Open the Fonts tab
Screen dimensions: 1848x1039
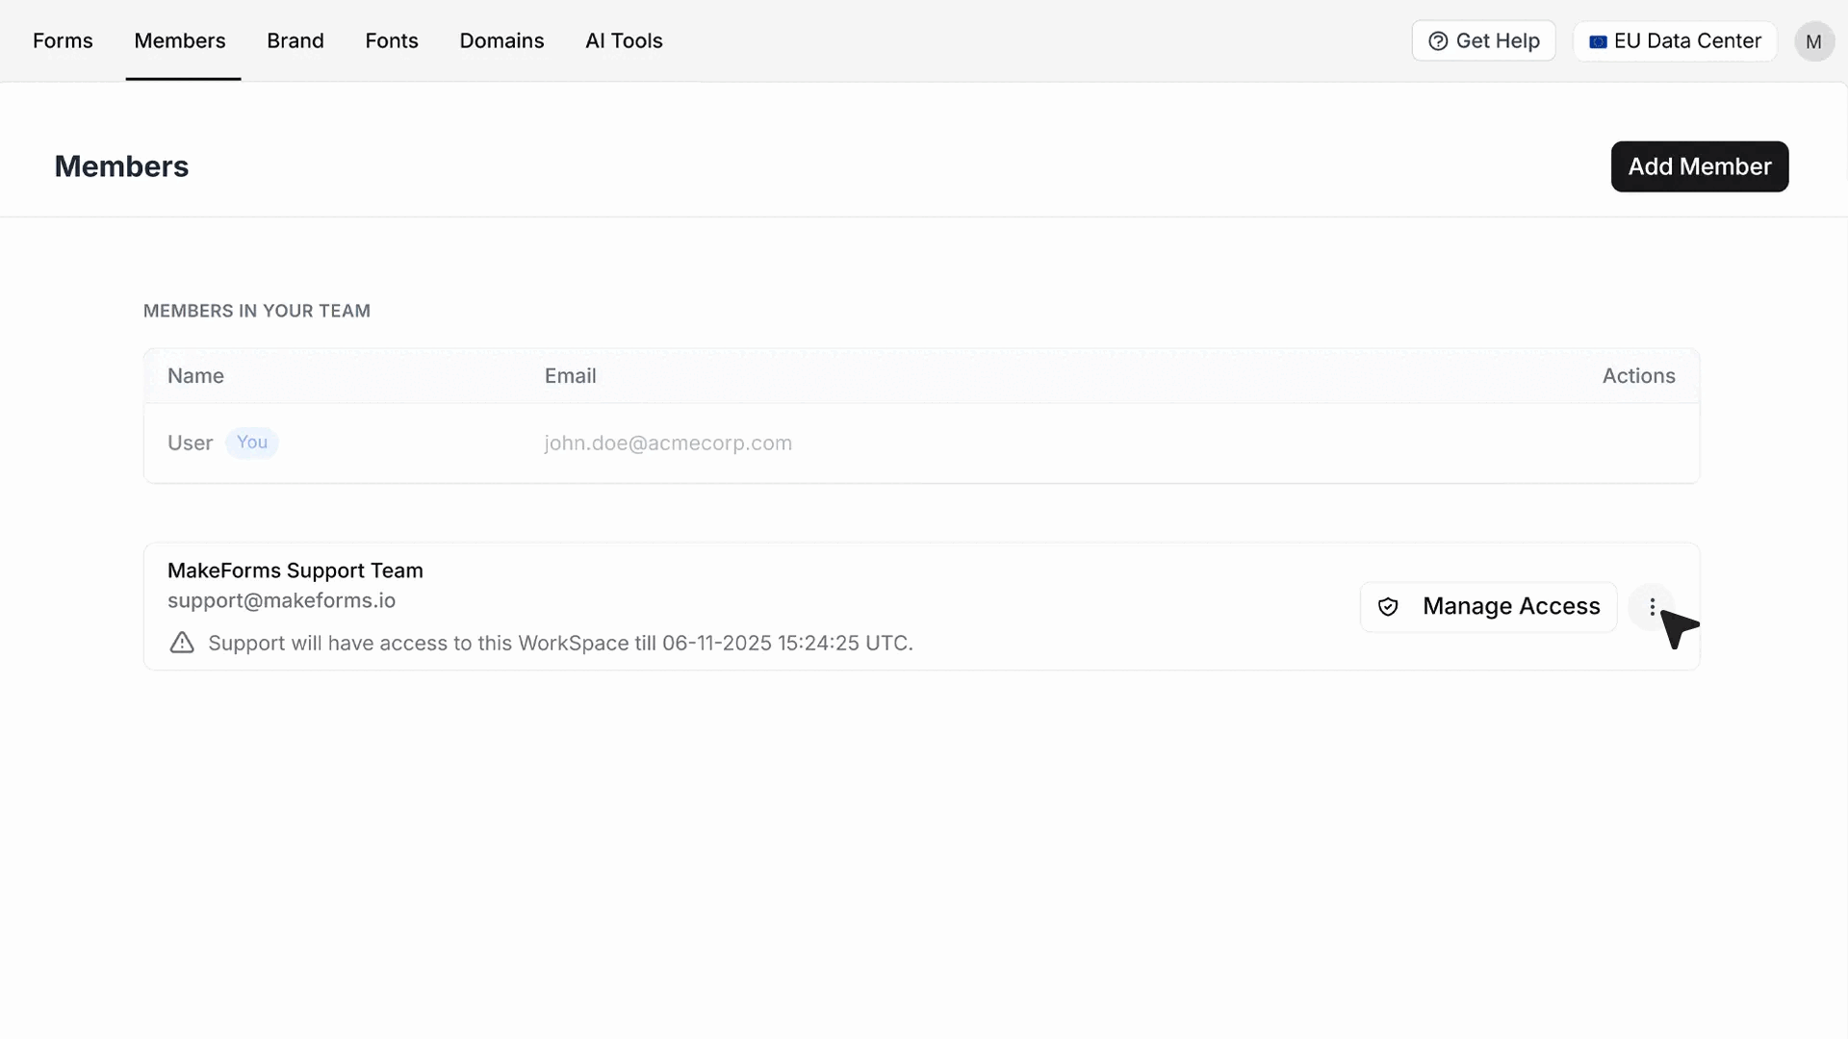click(x=392, y=40)
